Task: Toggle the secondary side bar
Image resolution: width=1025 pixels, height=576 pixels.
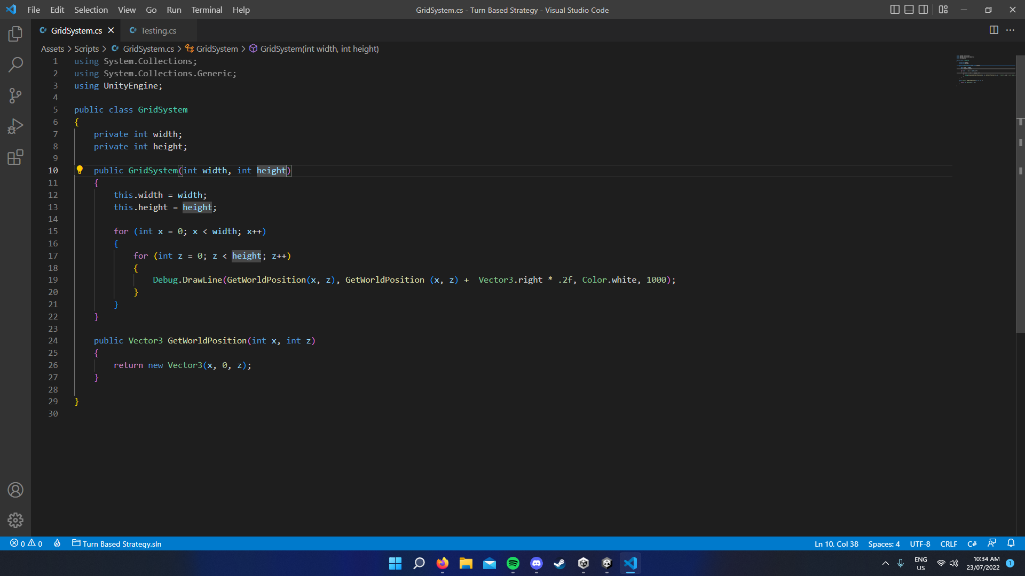Action: [x=923, y=10]
